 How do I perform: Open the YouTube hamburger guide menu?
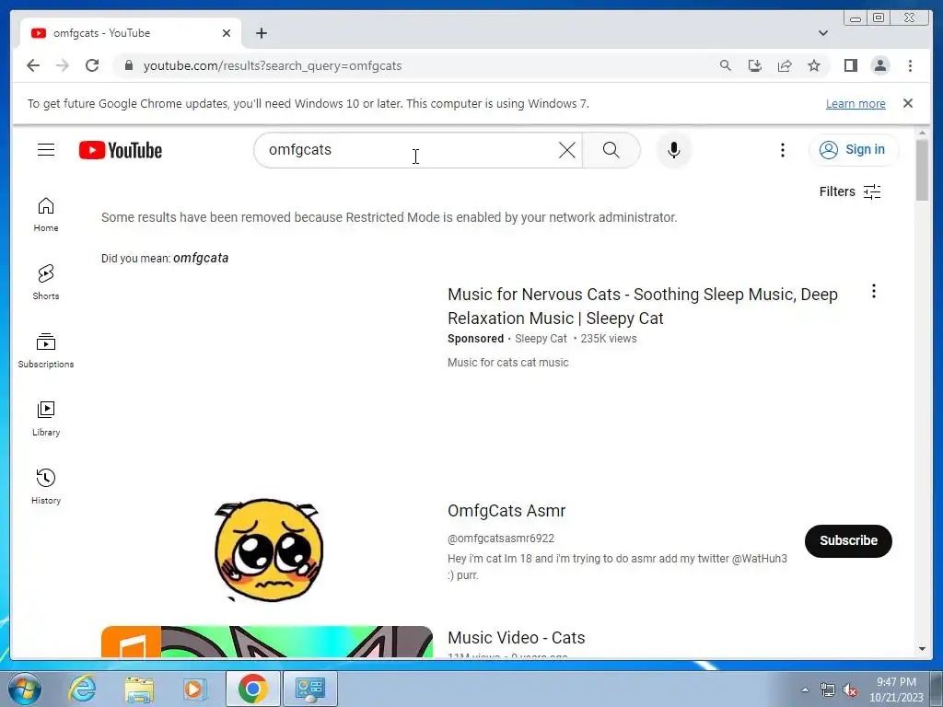tap(46, 150)
